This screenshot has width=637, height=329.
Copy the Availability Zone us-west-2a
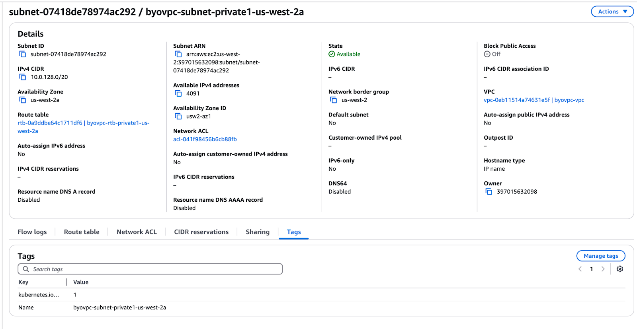coord(22,100)
